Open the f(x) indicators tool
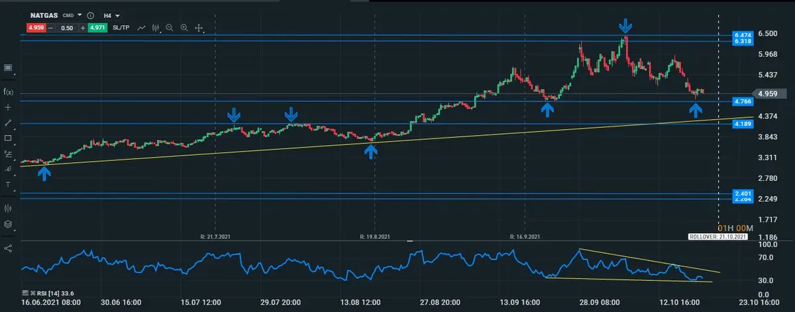This screenshot has height=312, width=795. [x=8, y=91]
